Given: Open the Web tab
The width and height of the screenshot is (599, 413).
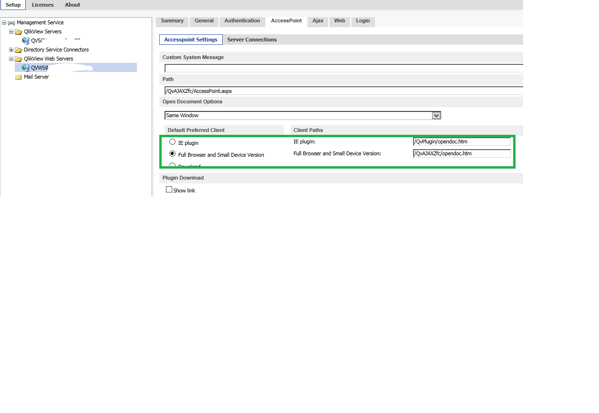Looking at the screenshot, I should [x=340, y=21].
